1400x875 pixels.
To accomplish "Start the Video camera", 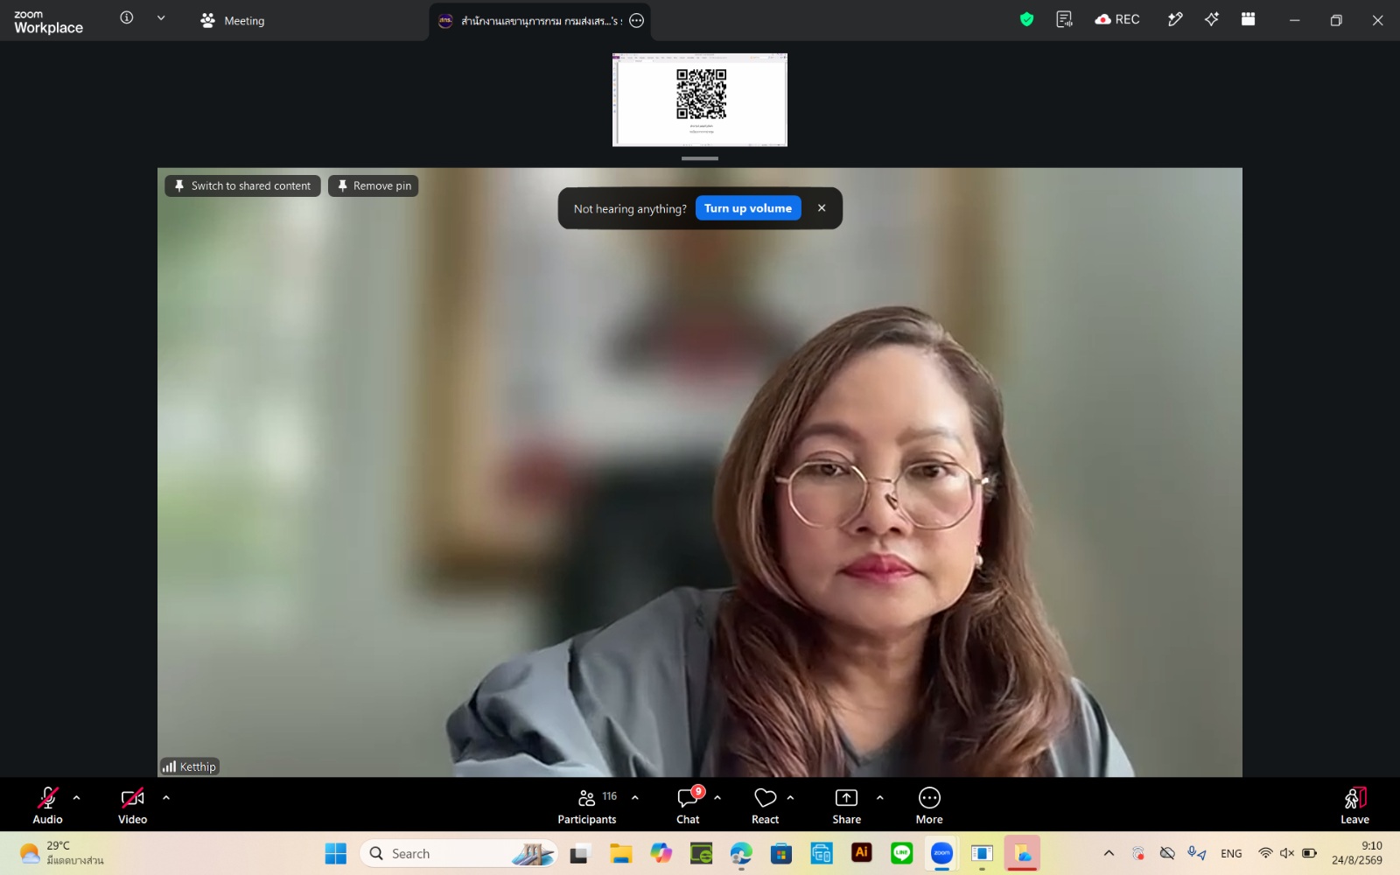I will [132, 805].
